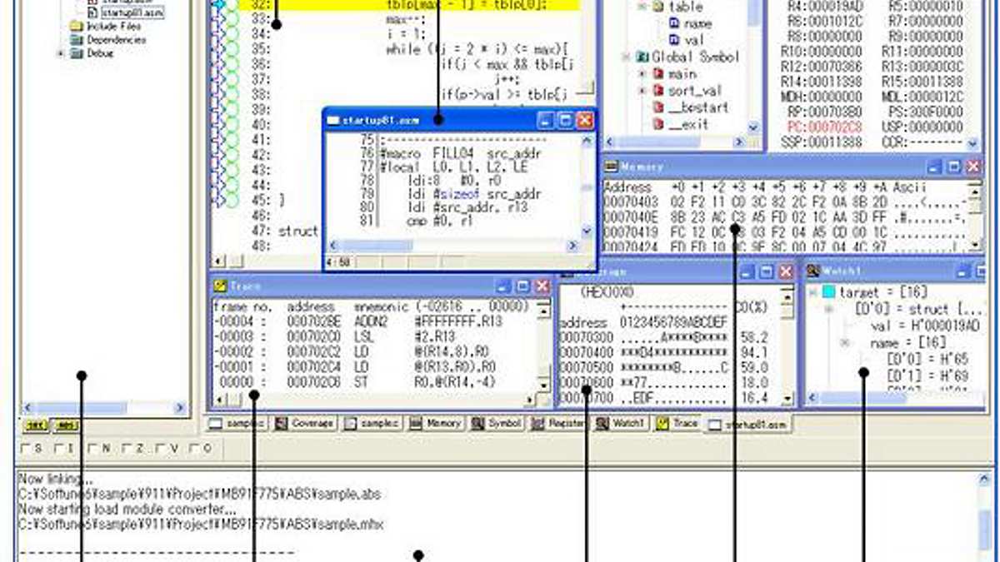Expand the Debug folder in project tree
Image resolution: width=1000 pixels, height=562 pixels.
tap(61, 53)
